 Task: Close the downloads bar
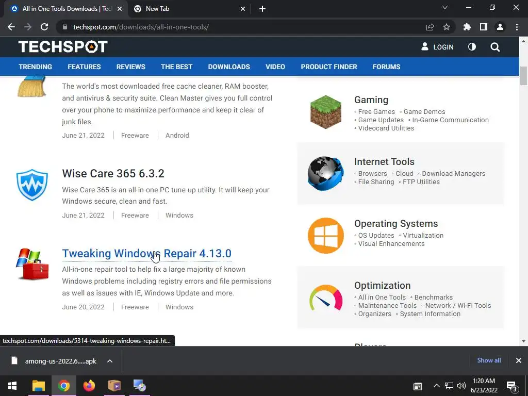click(519, 360)
